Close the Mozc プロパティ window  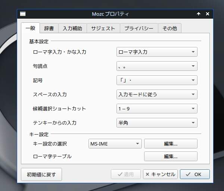tap(208, 14)
